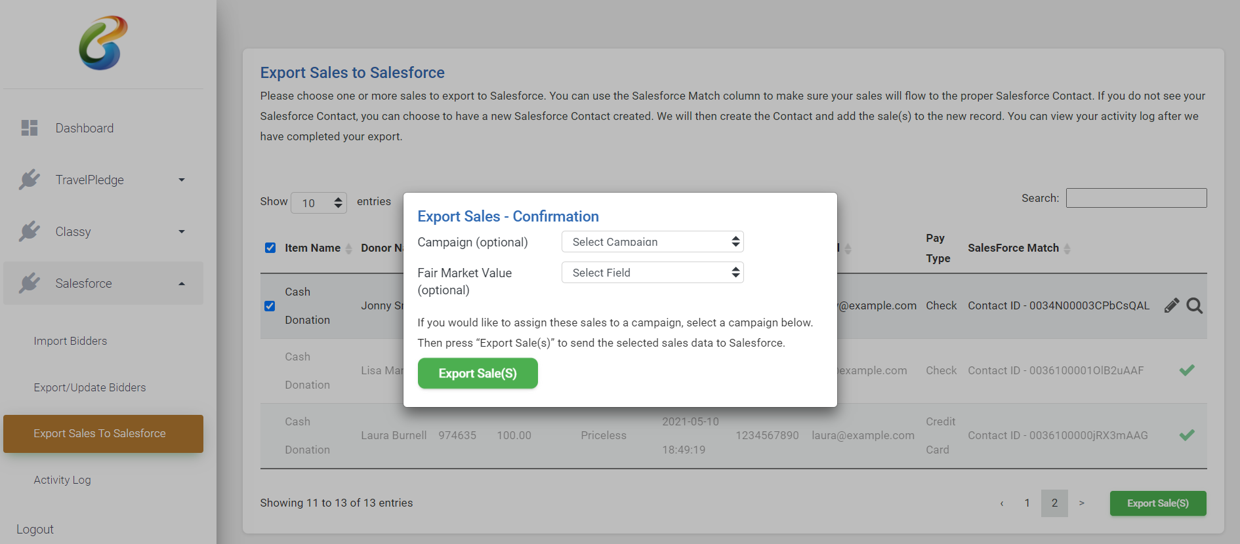This screenshot has height=544, width=1240.
Task: Sort by the SalesForce Match column arrows
Action: (1067, 248)
